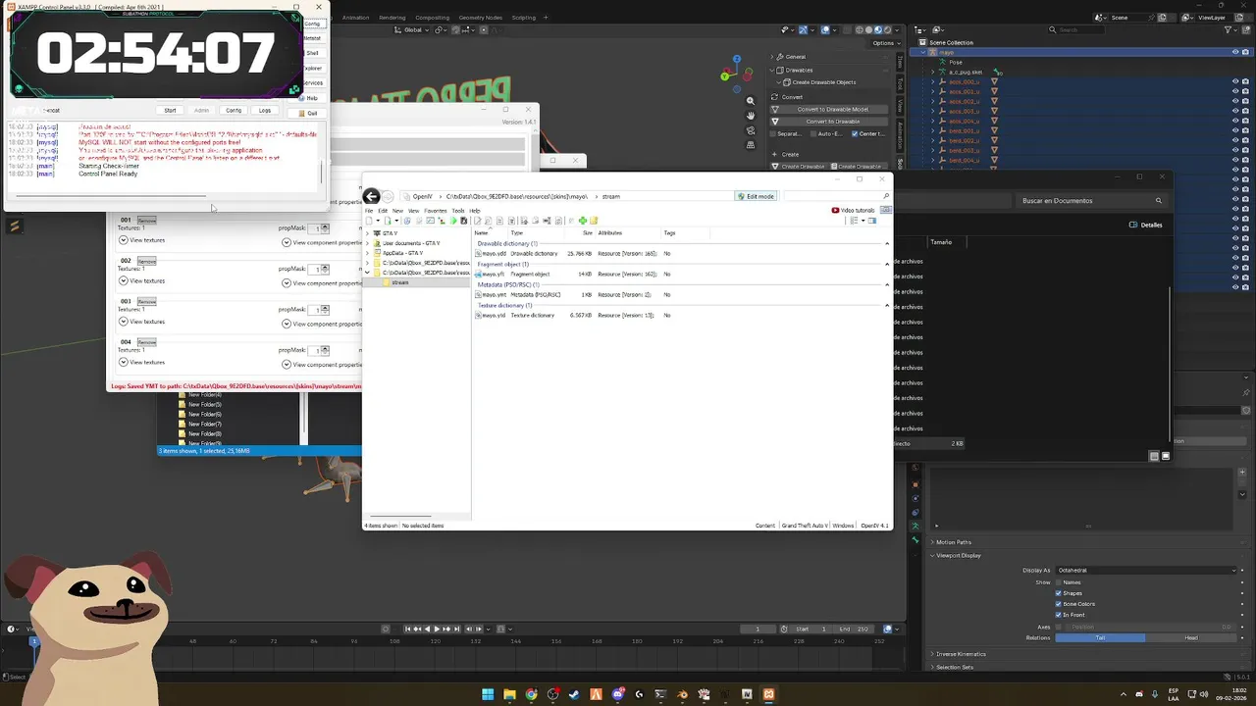Open File Explorer from the taskbar
1256x706 pixels.
509,694
